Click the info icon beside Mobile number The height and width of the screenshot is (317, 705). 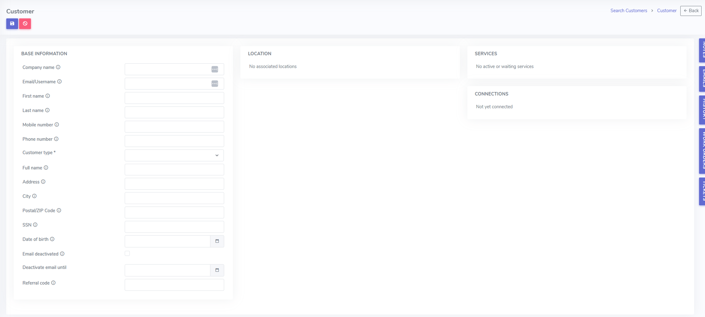pos(57,124)
